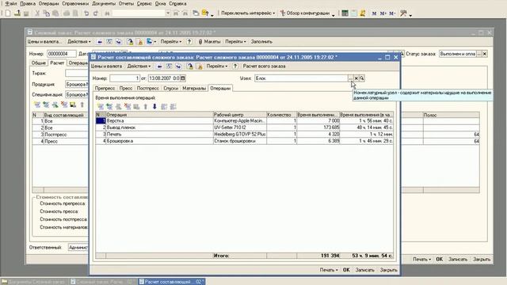Click the Рабочий центр column header

coord(239,115)
